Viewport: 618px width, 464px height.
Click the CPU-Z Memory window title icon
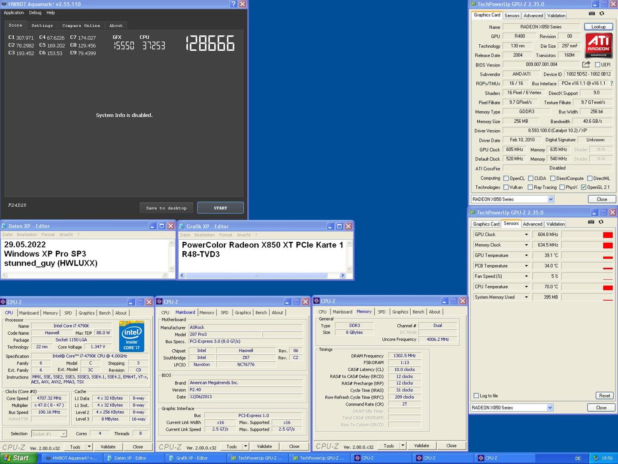tap(316, 301)
